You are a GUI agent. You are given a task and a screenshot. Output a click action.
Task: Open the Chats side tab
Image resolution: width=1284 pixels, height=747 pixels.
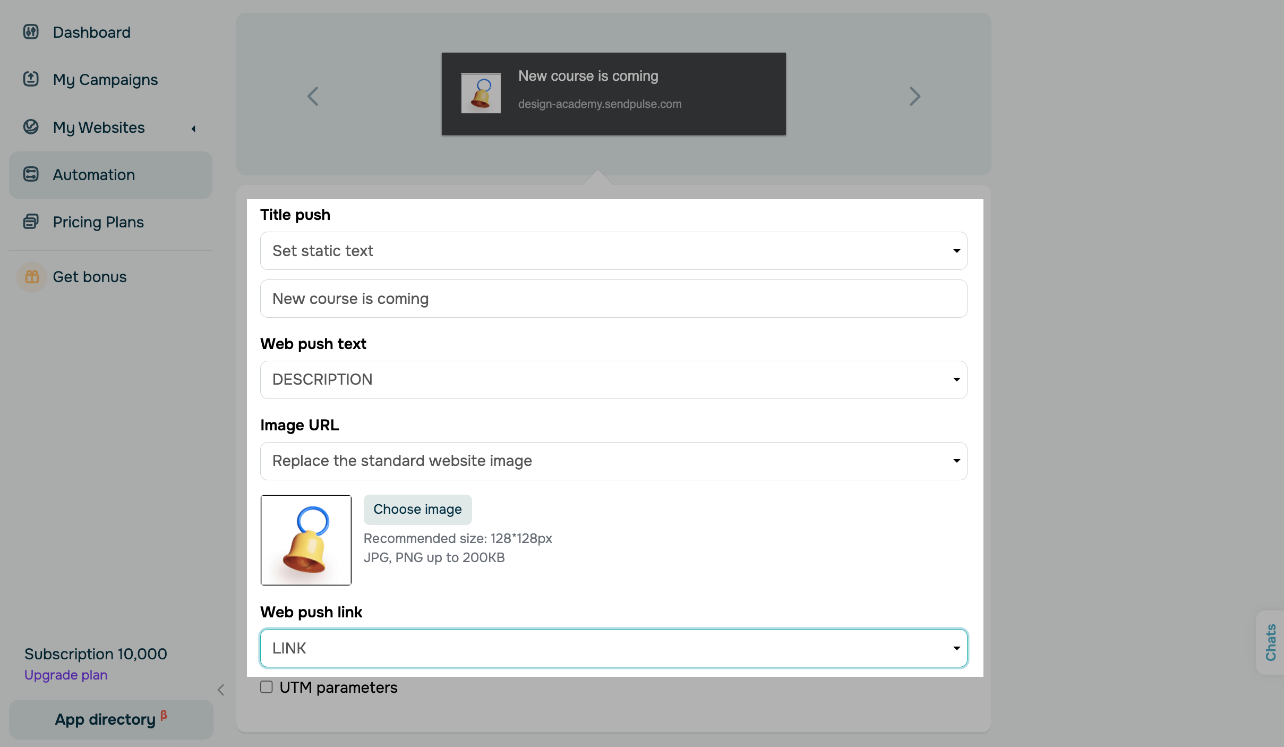pos(1271,642)
